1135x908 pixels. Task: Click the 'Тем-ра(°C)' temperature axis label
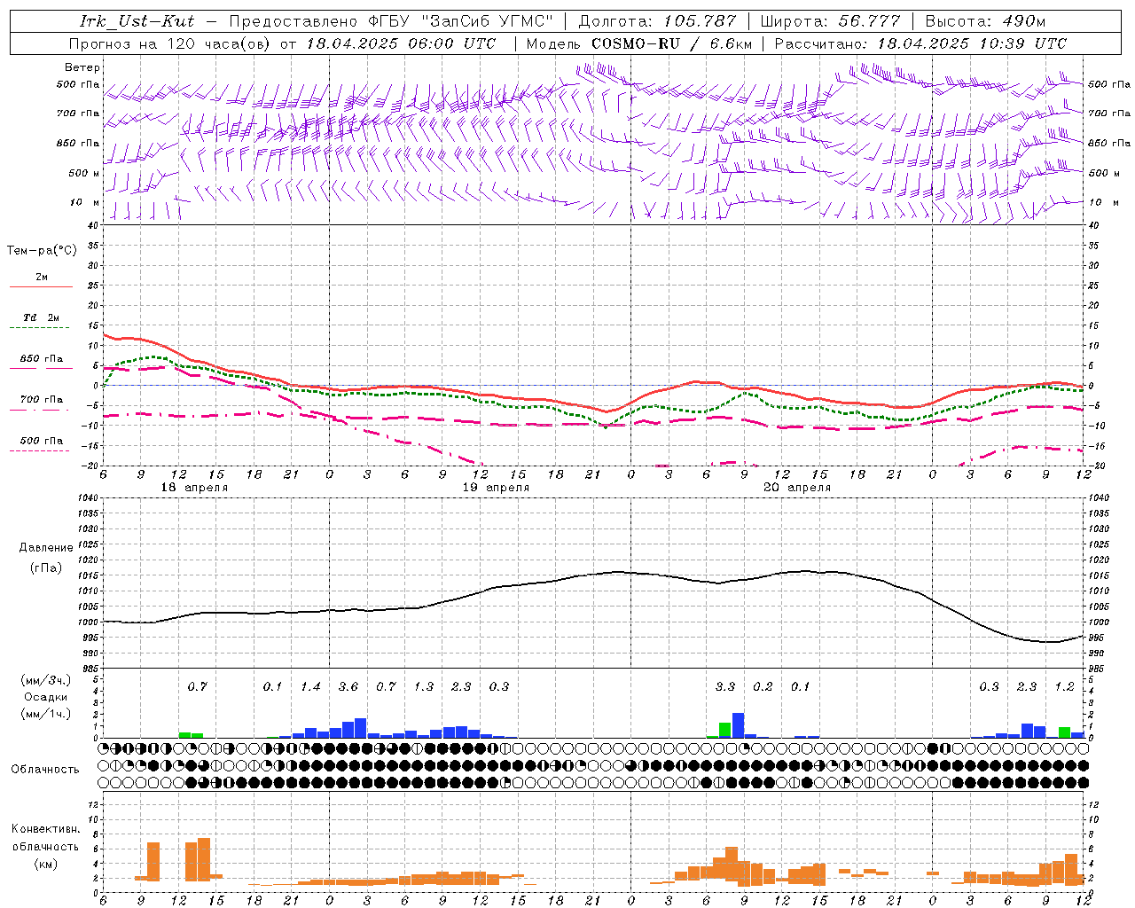(x=42, y=251)
